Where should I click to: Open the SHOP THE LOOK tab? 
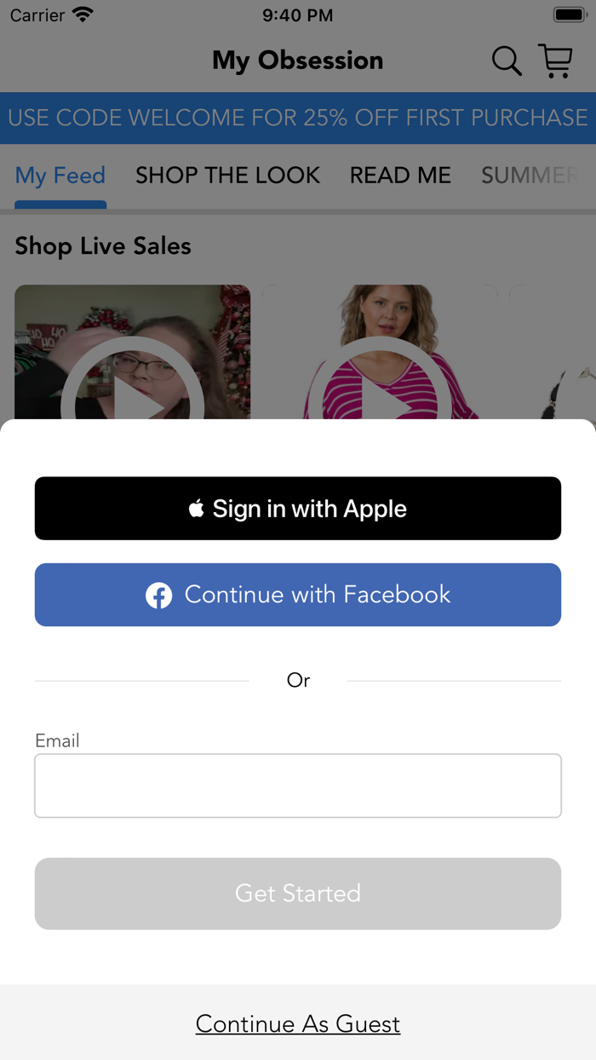click(x=227, y=176)
